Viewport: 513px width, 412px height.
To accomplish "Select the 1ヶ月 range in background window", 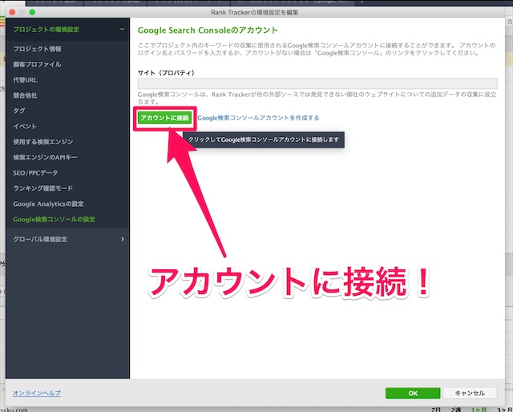I will click(479, 410).
